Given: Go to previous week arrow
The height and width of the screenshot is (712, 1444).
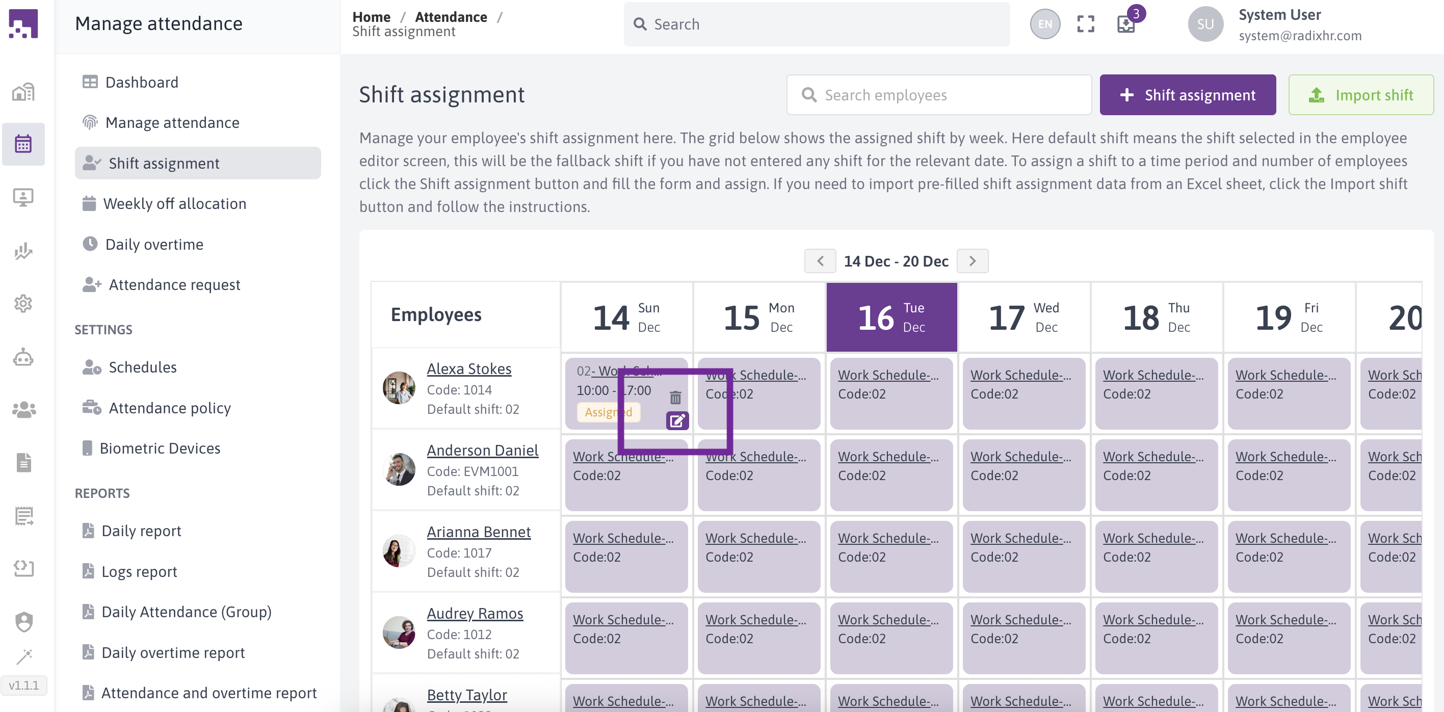Looking at the screenshot, I should [x=820, y=261].
